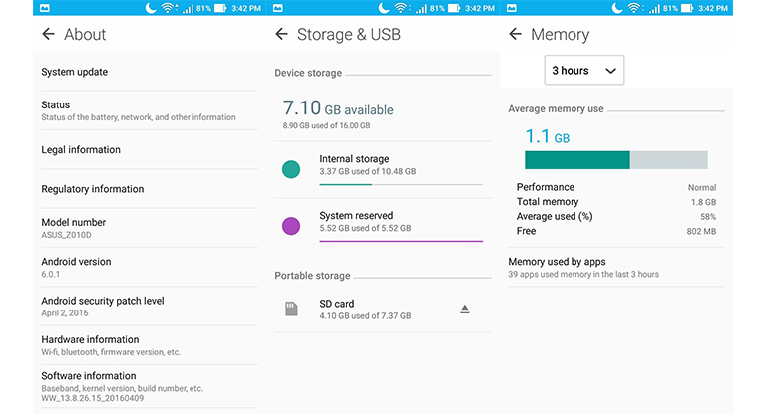Open Internal storage 3.37 GB used
Image resolution: width=766 pixels, height=414 pixels.
tap(383, 170)
